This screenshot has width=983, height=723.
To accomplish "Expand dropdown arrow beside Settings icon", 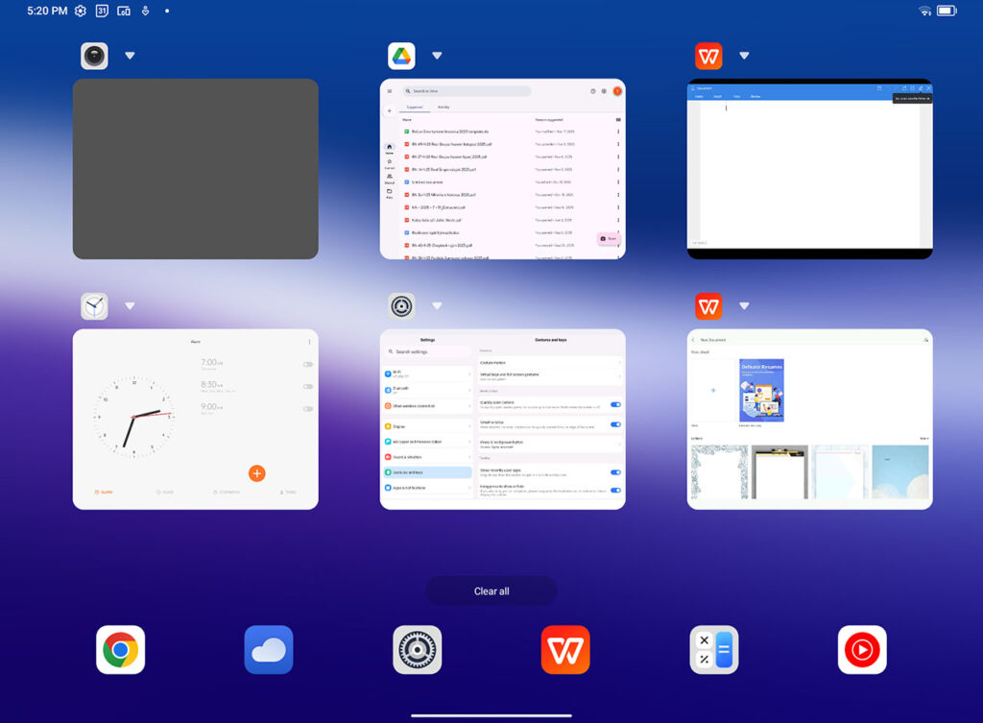I will [437, 306].
